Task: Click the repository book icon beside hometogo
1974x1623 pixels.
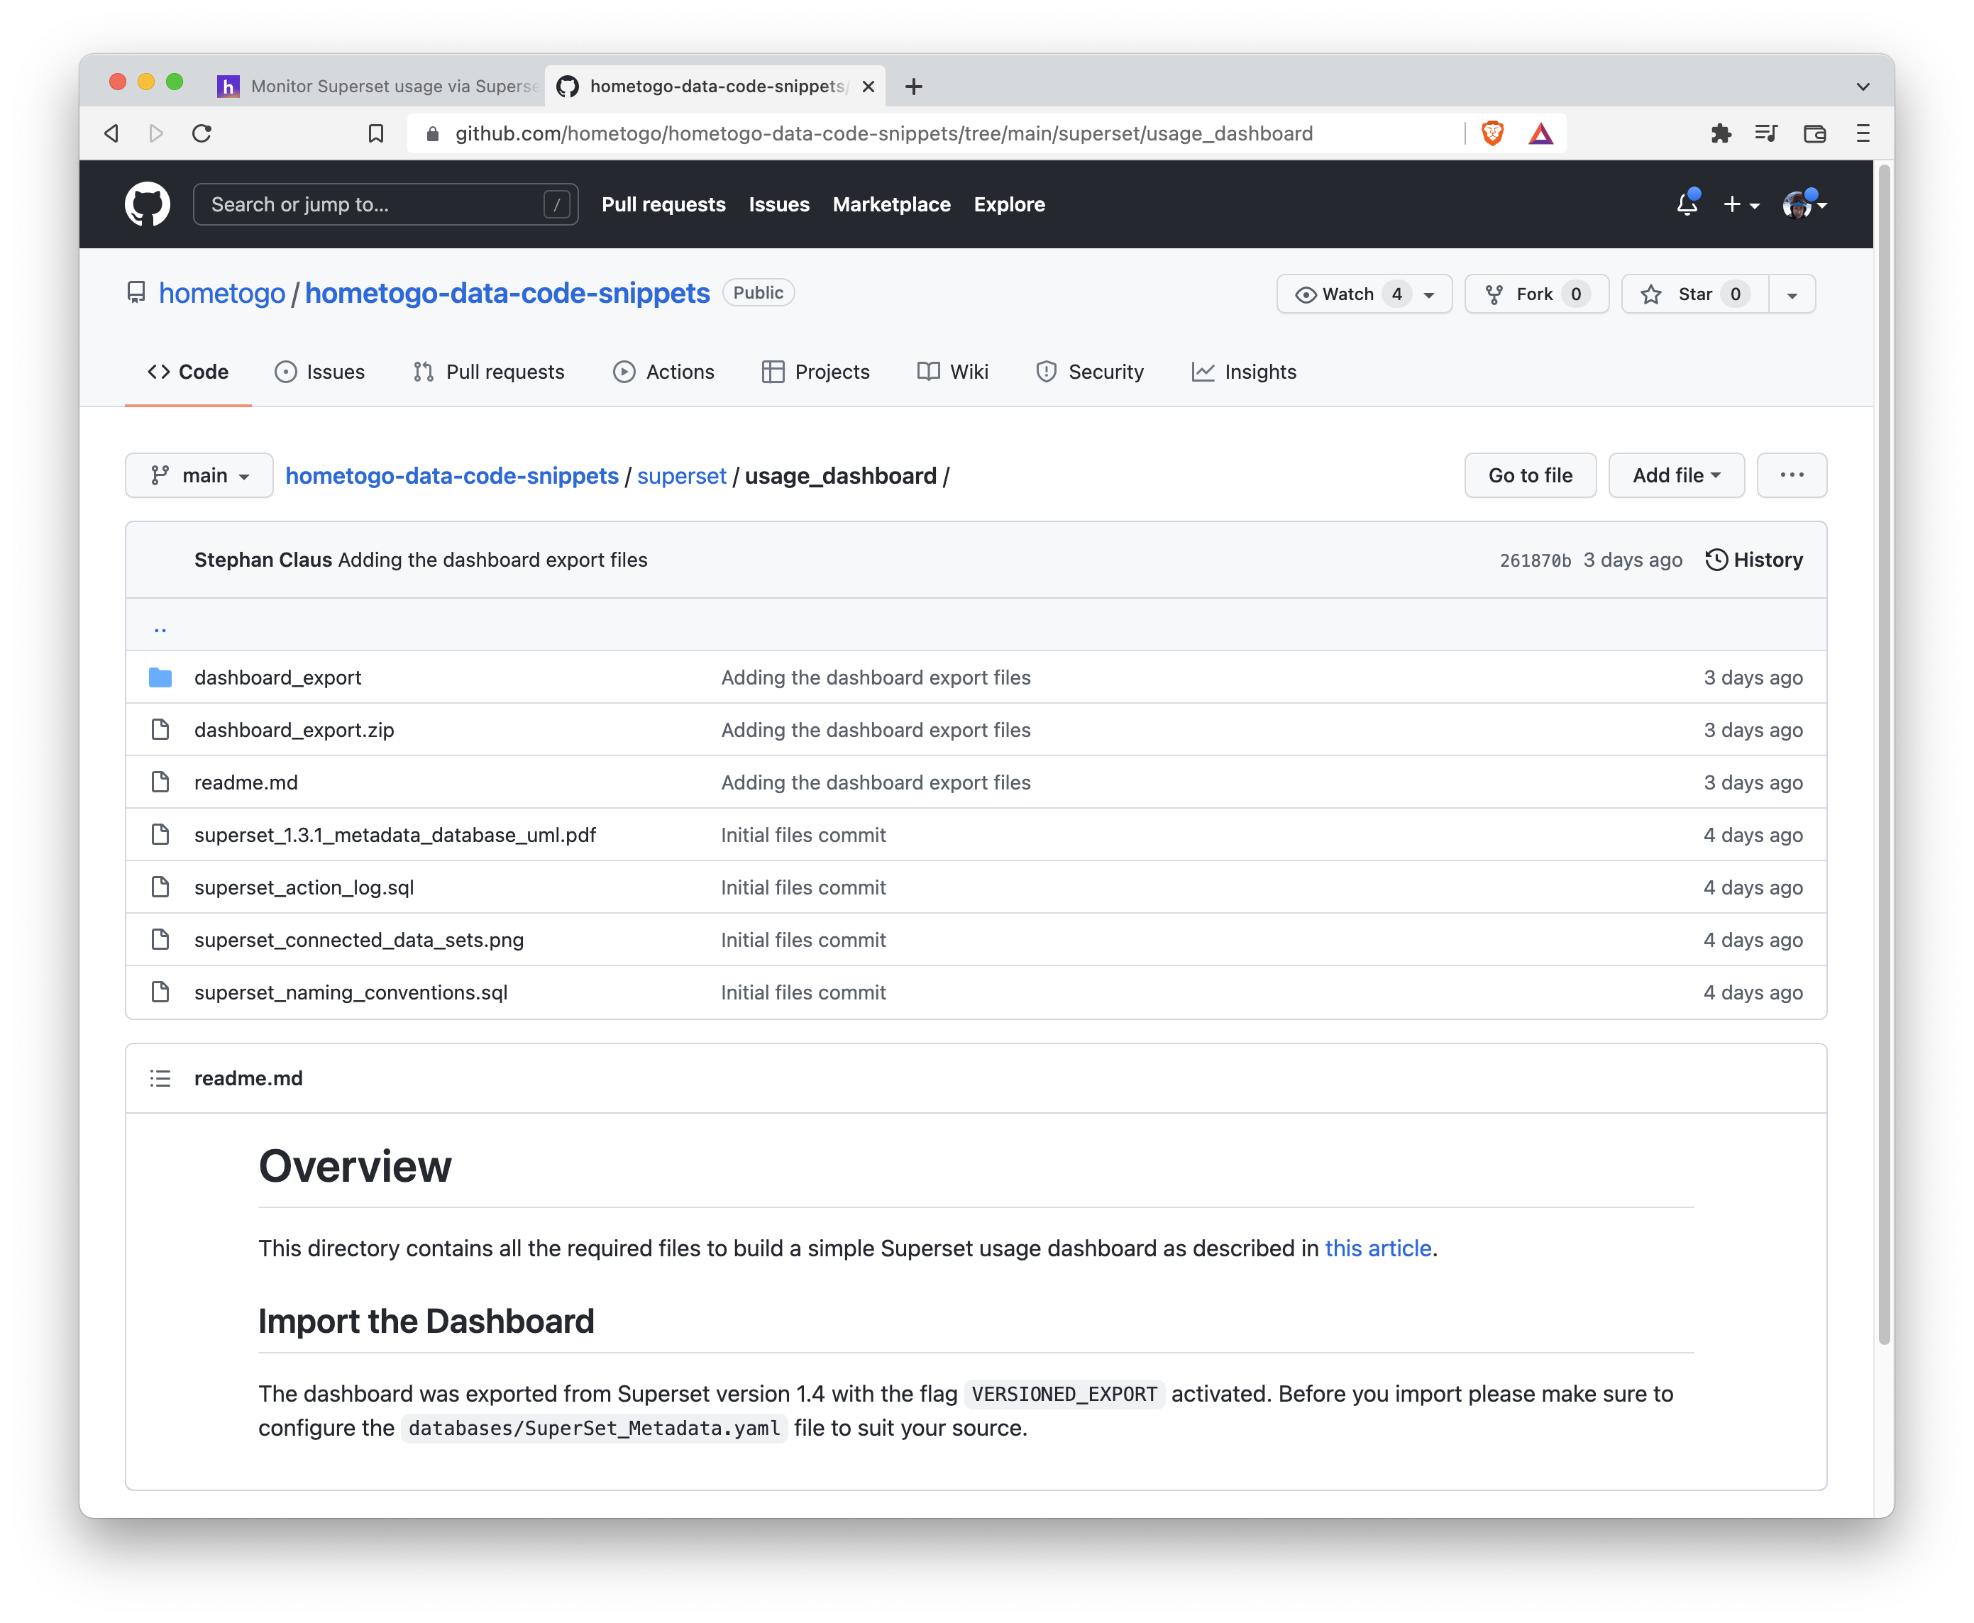Action: tap(135, 292)
